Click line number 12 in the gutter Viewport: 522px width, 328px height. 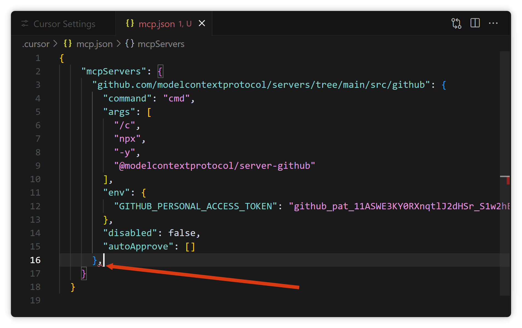click(35, 206)
